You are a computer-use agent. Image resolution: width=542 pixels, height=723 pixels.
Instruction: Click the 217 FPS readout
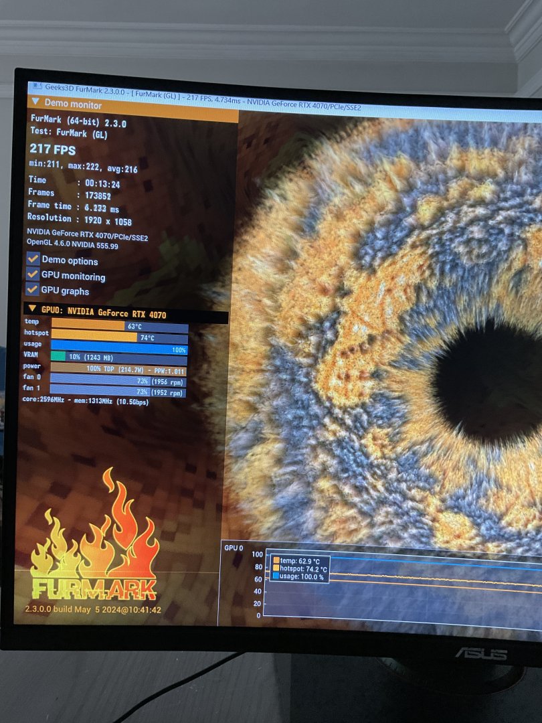[53, 149]
